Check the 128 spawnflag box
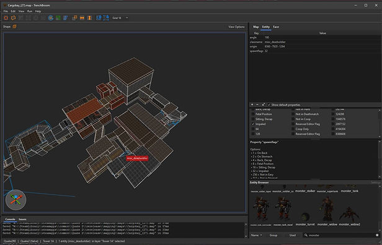 (x=253, y=134)
